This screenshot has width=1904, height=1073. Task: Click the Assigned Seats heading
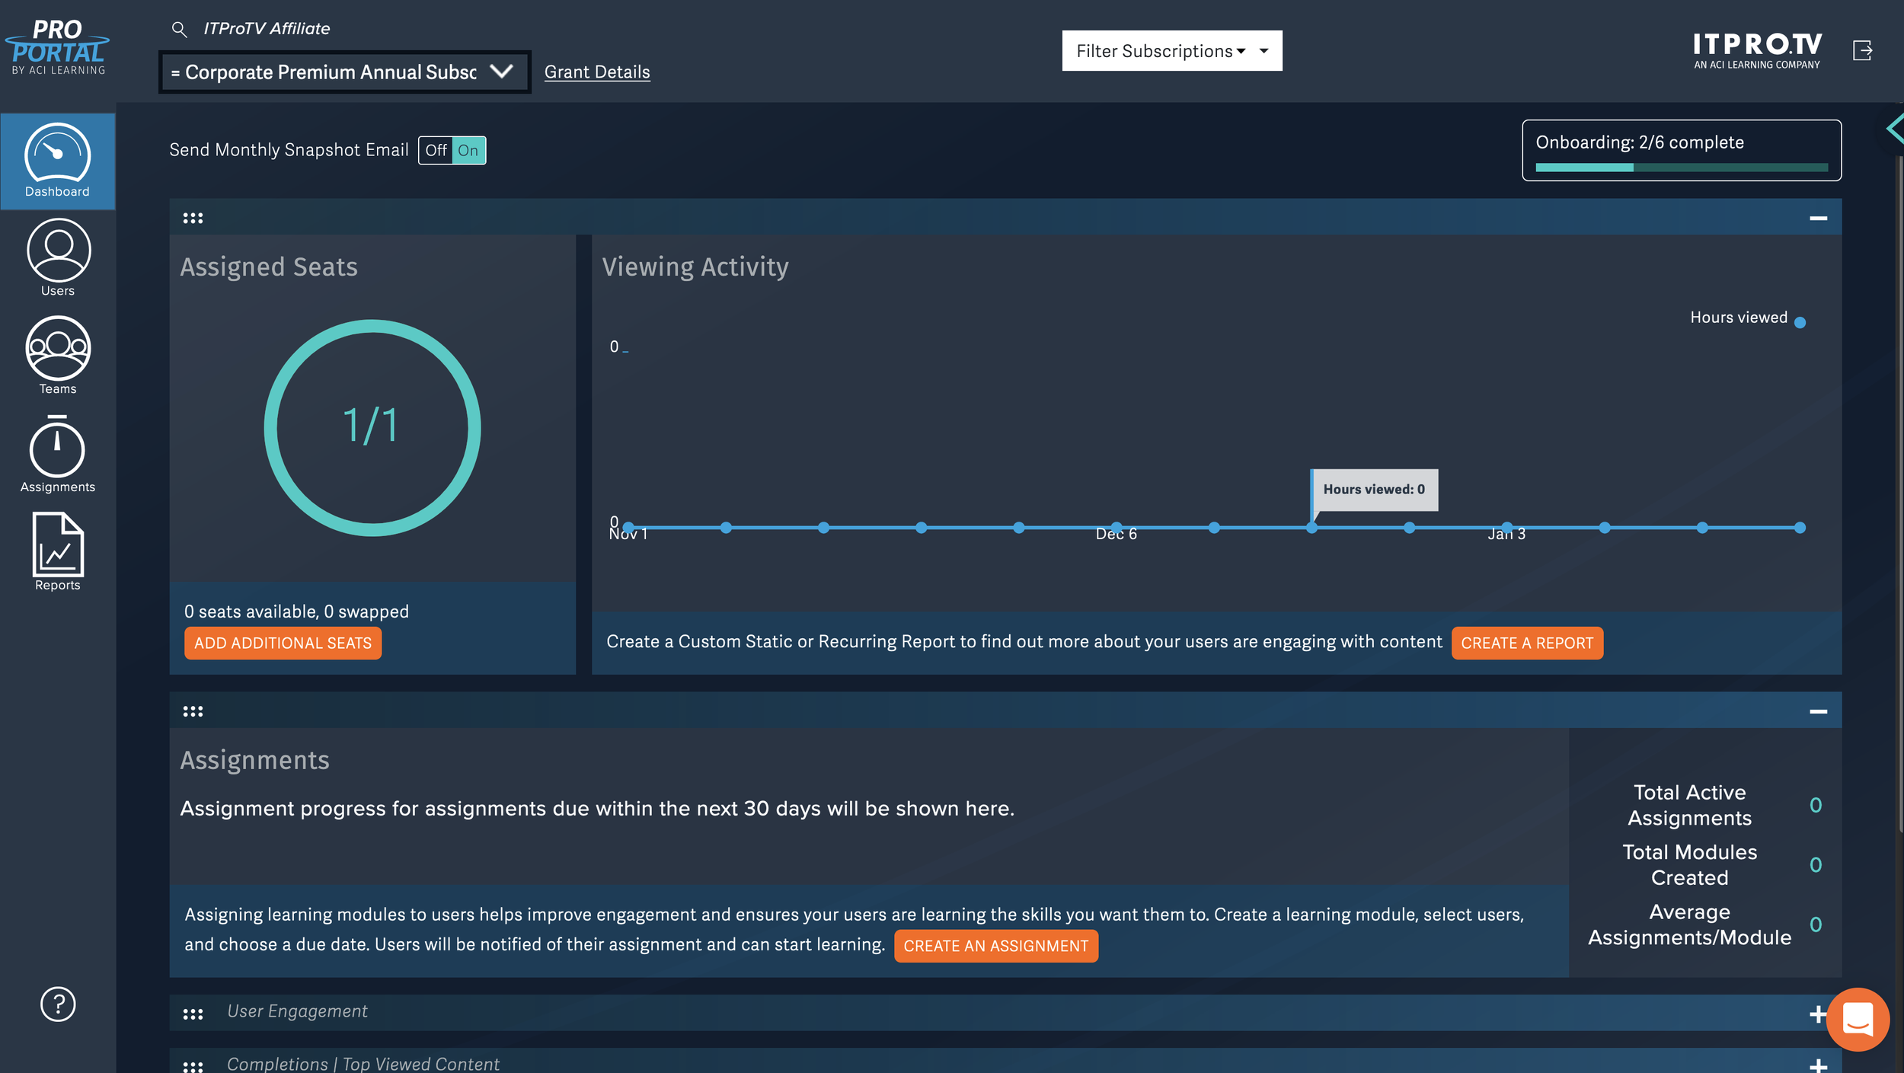pos(269,267)
